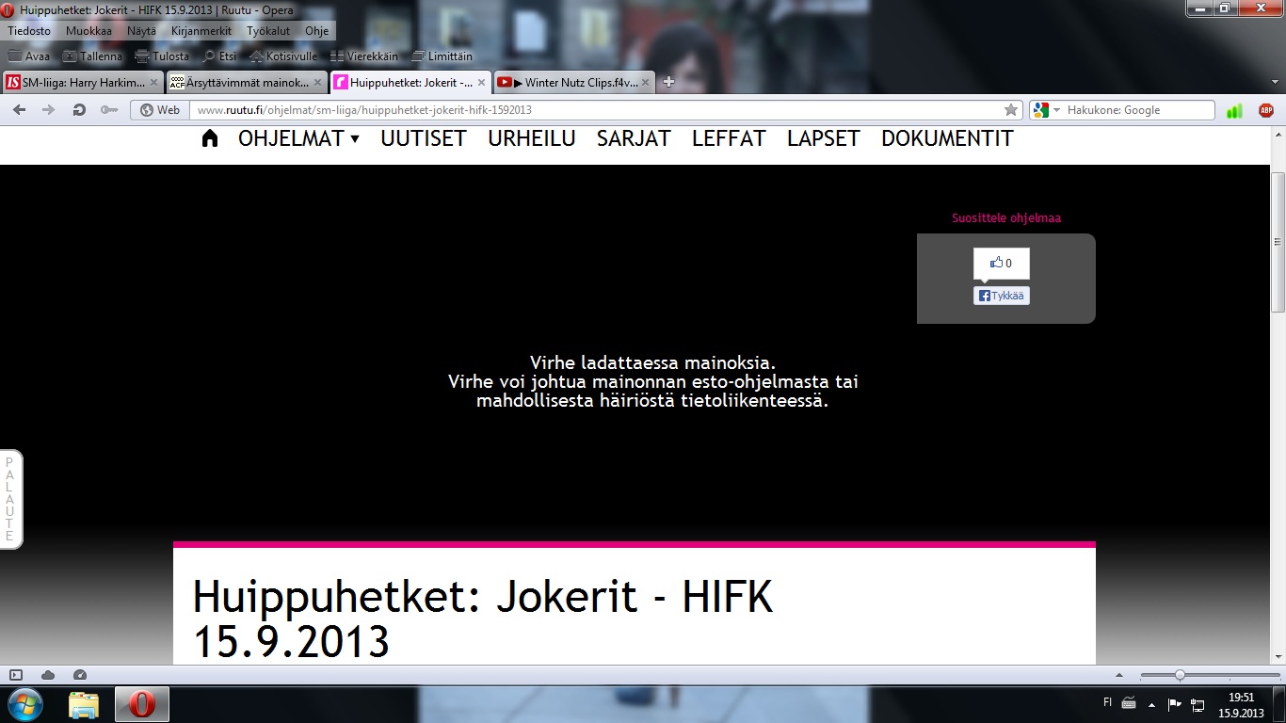Open the Kirjanmerkit menu
Viewport: 1286px width, 723px height.
201,31
